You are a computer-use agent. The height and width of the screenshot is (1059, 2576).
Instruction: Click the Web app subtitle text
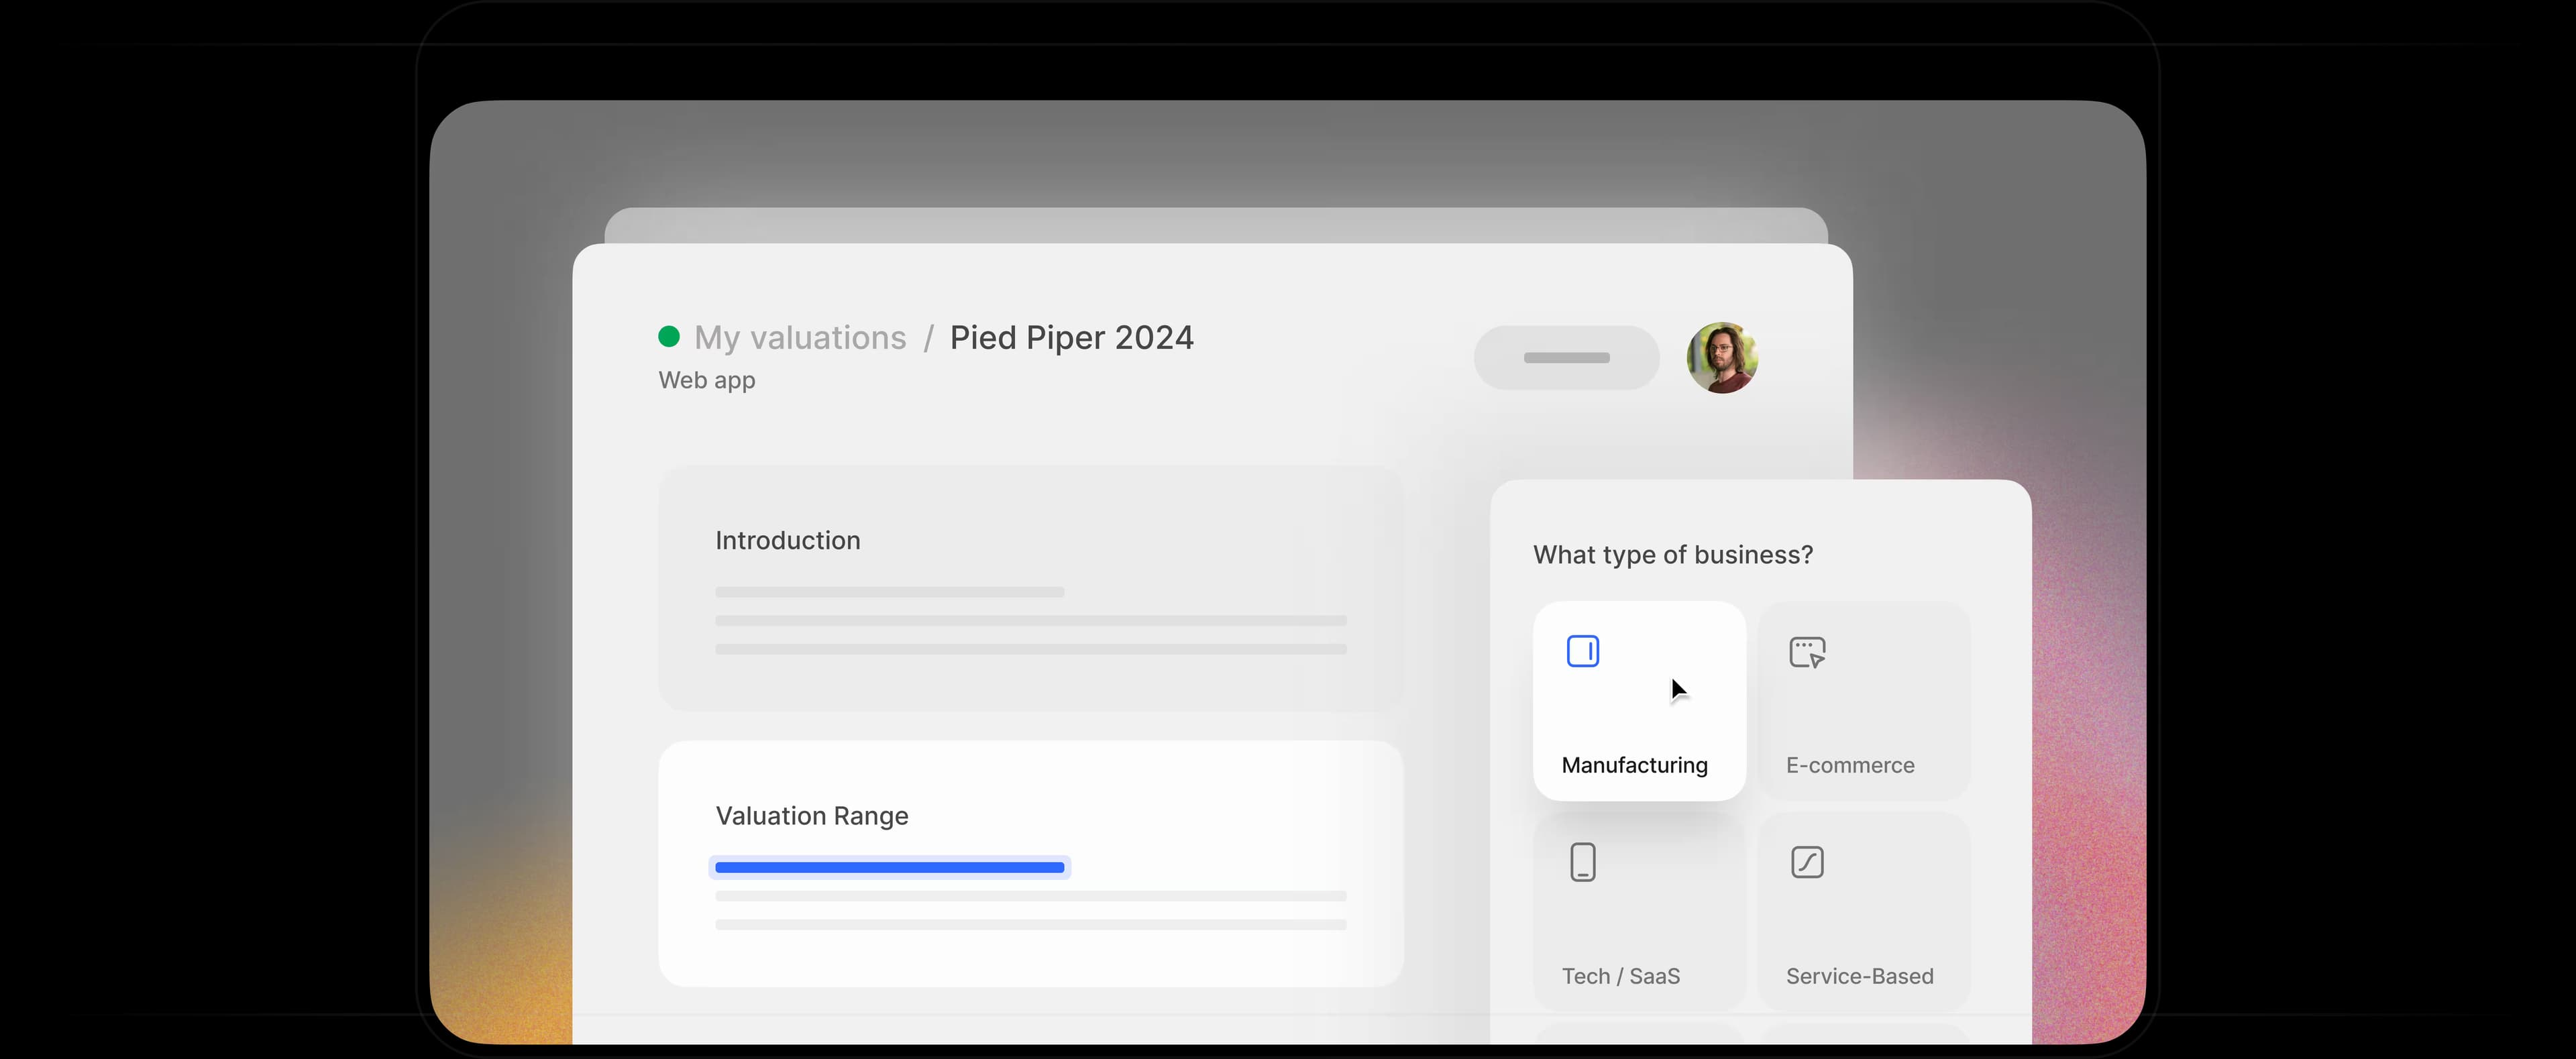click(707, 380)
